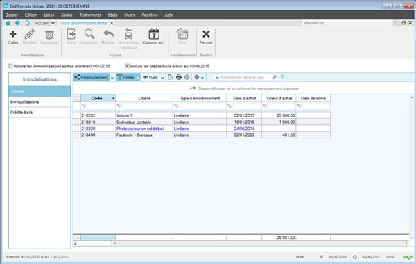Click the Rechercher dans la liste field
This screenshot has width=416, height=264.
(x=245, y=77)
